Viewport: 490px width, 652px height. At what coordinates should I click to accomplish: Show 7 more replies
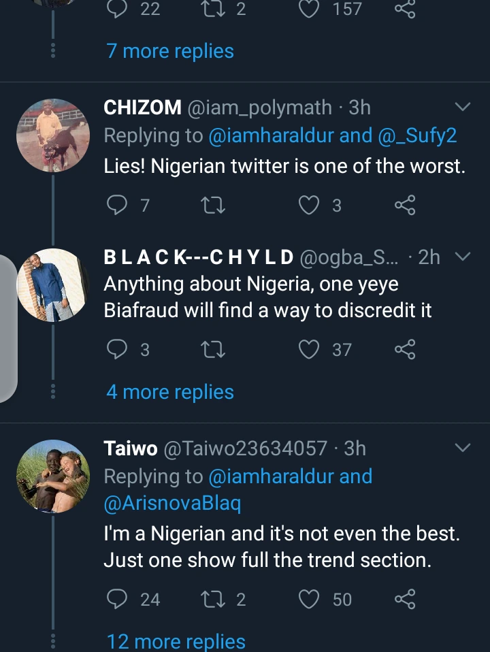[x=170, y=51]
